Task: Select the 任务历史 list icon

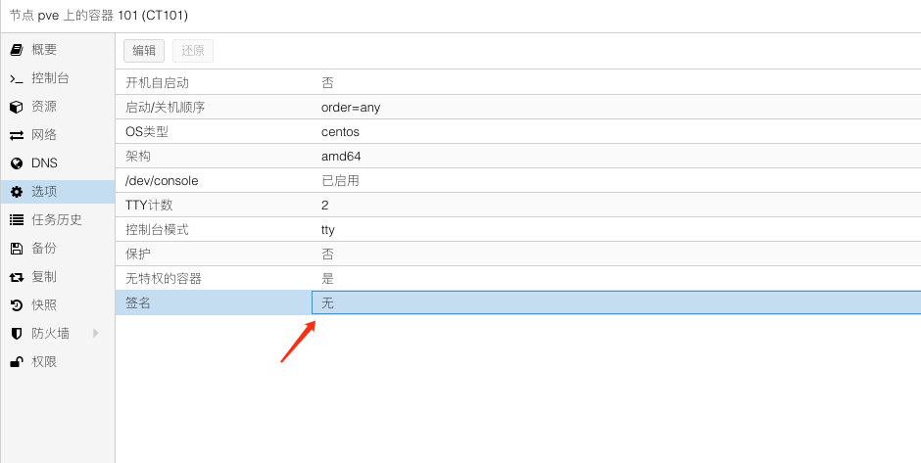Action: click(x=16, y=220)
